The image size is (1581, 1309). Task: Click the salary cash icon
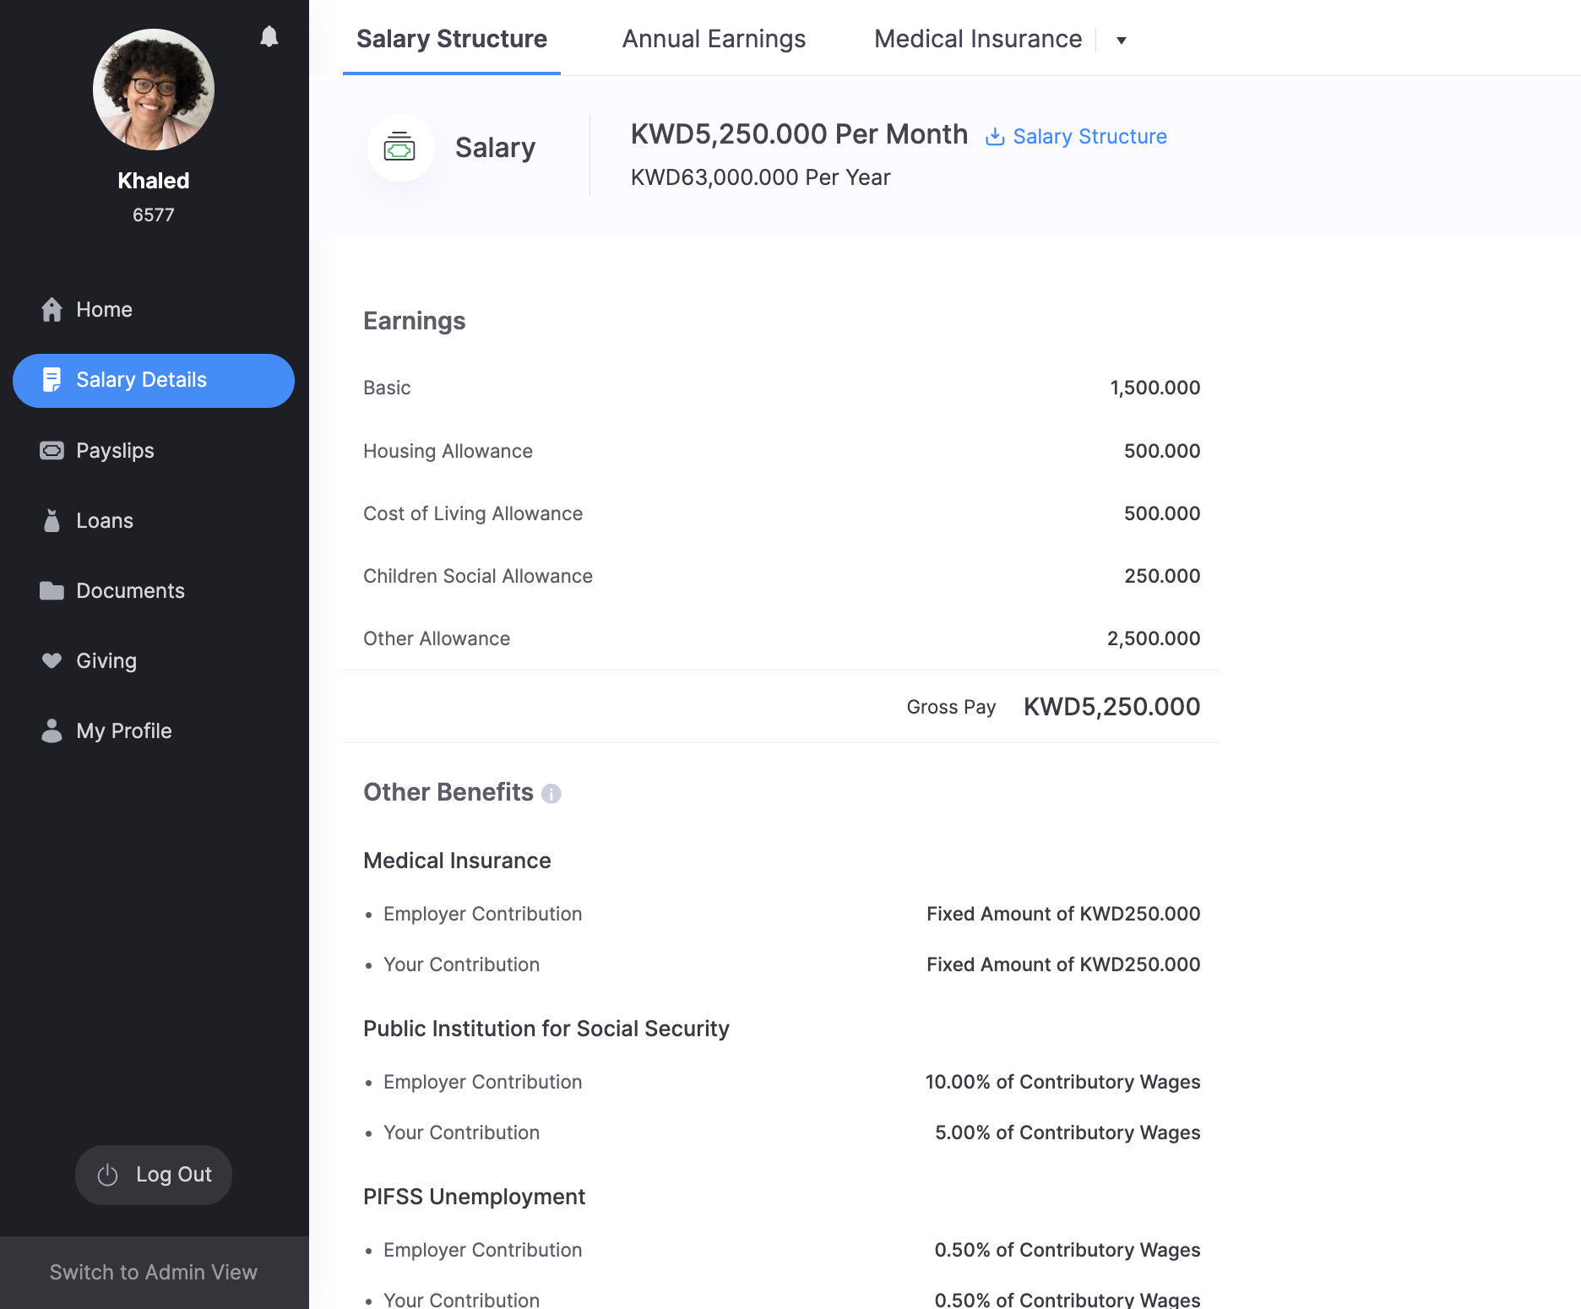click(x=399, y=148)
